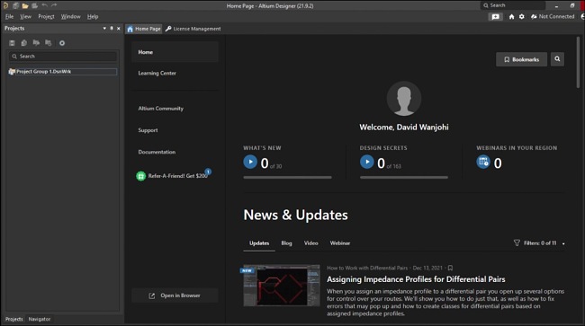Open the File menu
Screen dimensions: 585x326
(x=9, y=17)
